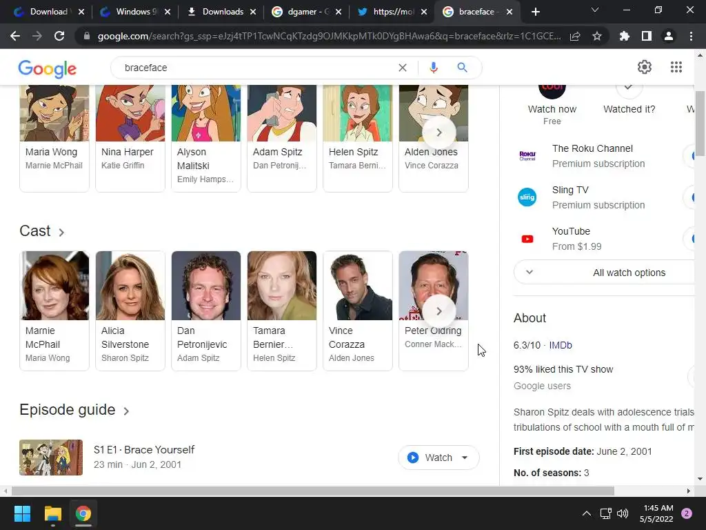
Task: Open the network icon in system tray
Action: [x=605, y=513]
